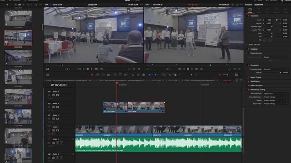291x163 pixels.
Task: Open source viewer clip name C0022.MP4 dropdown
Action: coord(93,5)
